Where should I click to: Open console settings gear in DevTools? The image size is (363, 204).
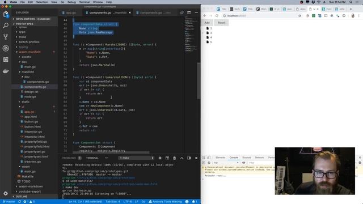pos(360,163)
